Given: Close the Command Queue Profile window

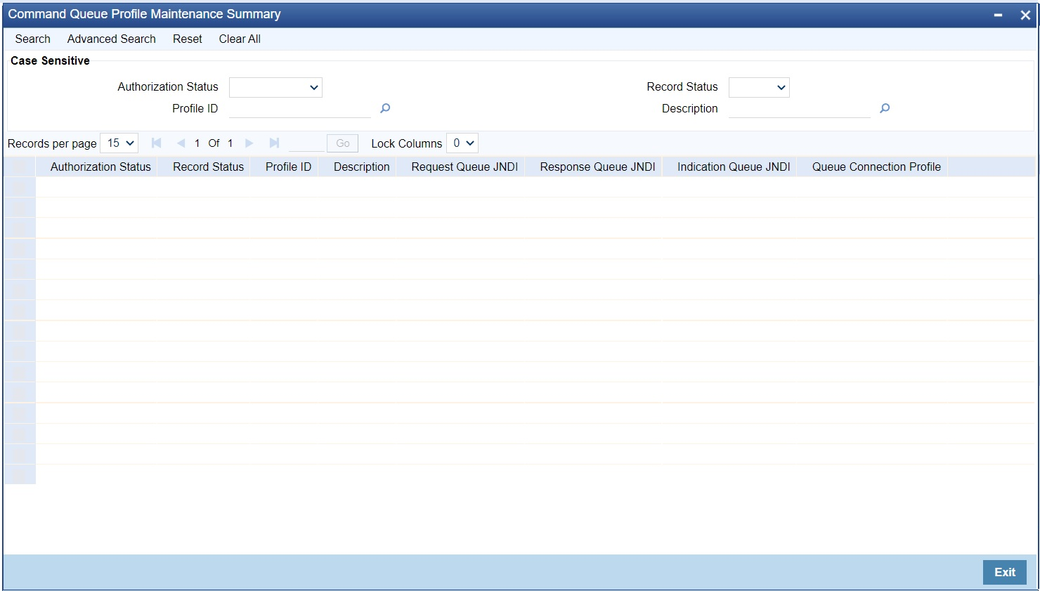Looking at the screenshot, I should coord(1025,15).
